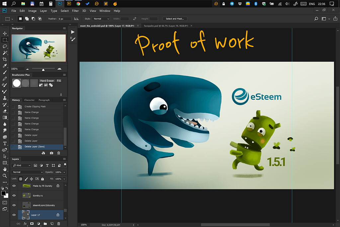
Task: Delete current state in History panel
Action: click(58, 153)
